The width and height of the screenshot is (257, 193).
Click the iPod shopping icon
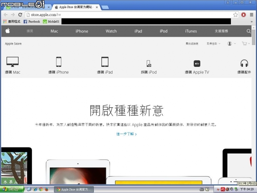pos(149,64)
